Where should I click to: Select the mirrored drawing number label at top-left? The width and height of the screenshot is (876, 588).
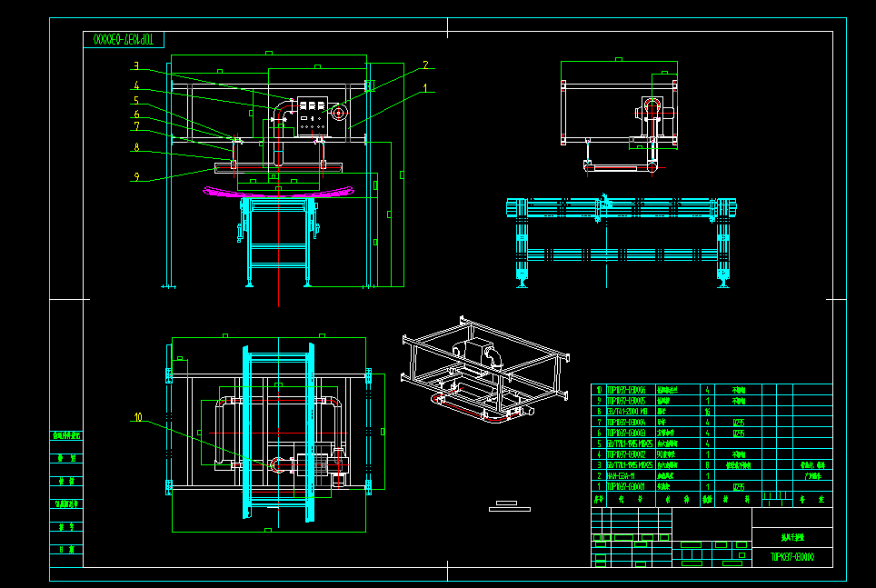pos(124,40)
